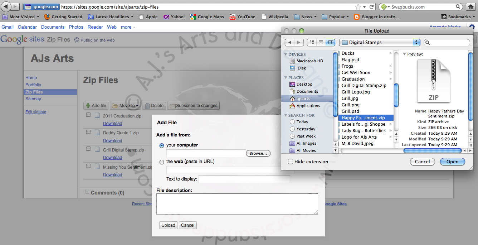Open the Digital Stamps folder dropdown
This screenshot has height=245, width=478.
click(380, 42)
